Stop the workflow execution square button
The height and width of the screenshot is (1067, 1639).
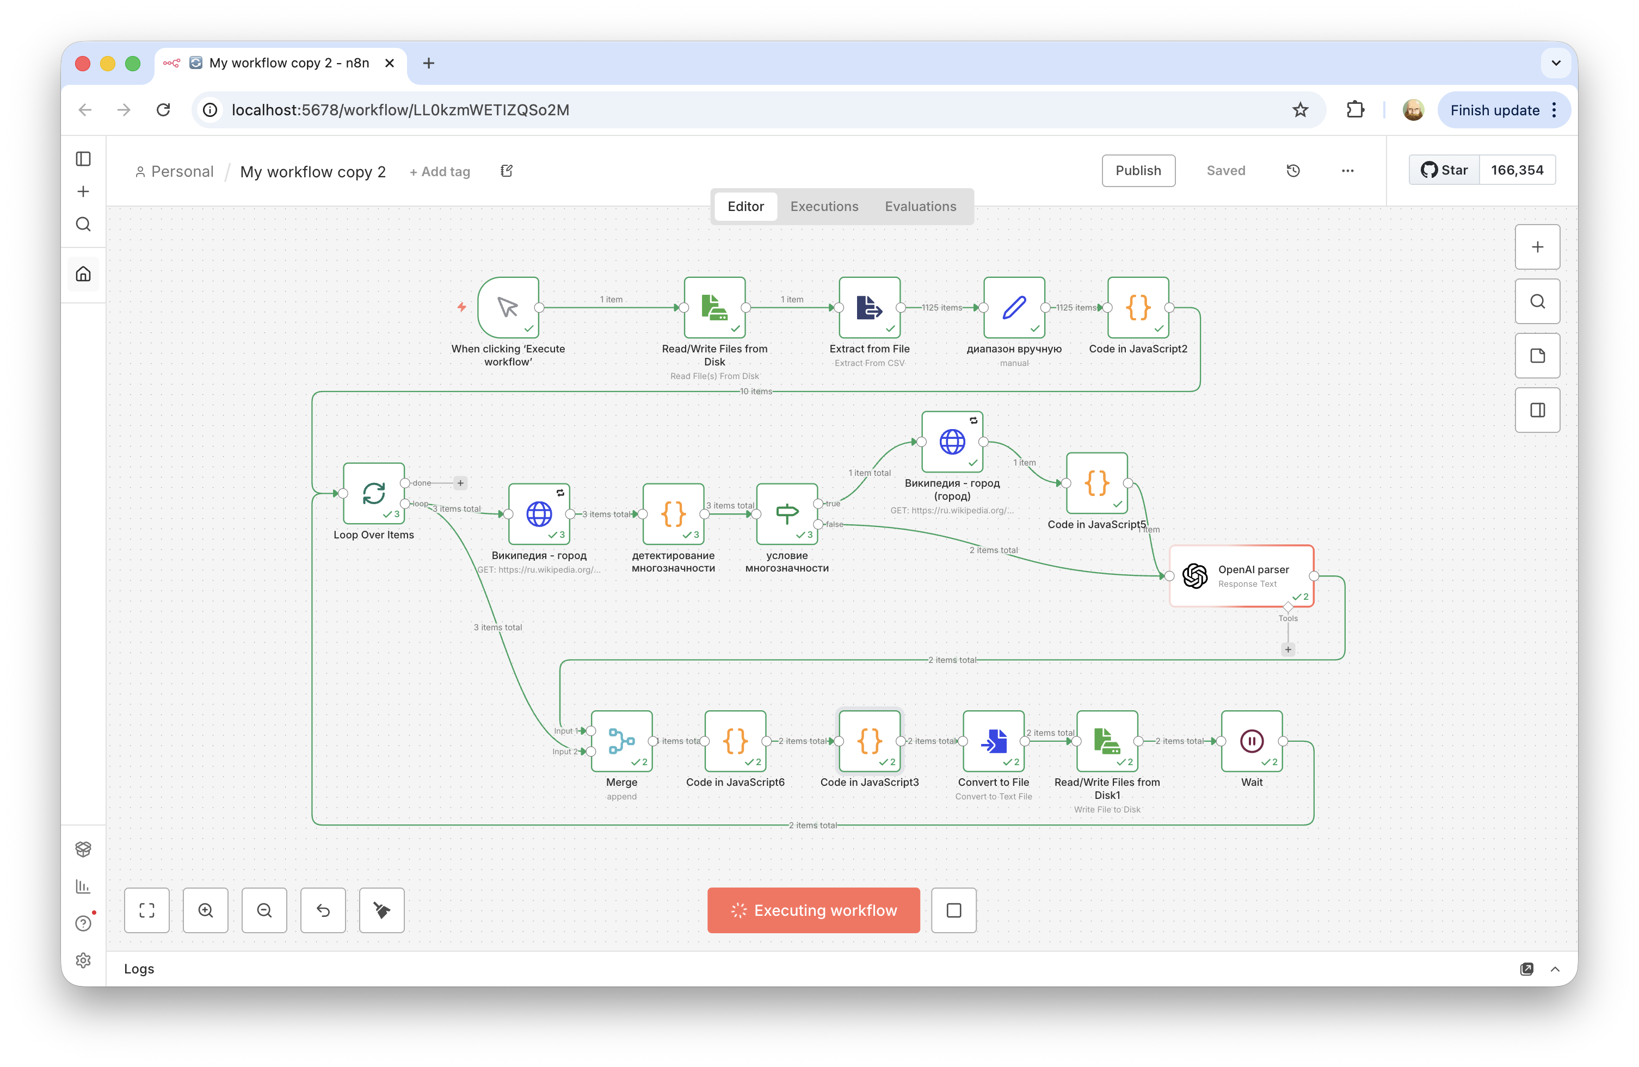(x=953, y=910)
